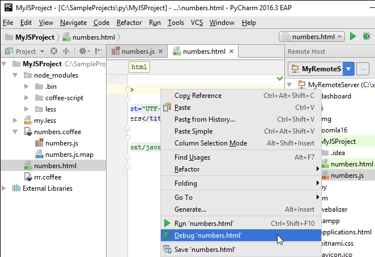Choose Paste Simple from context menu
This screenshot has height=257, width=375.
pyautogui.click(x=241, y=131)
